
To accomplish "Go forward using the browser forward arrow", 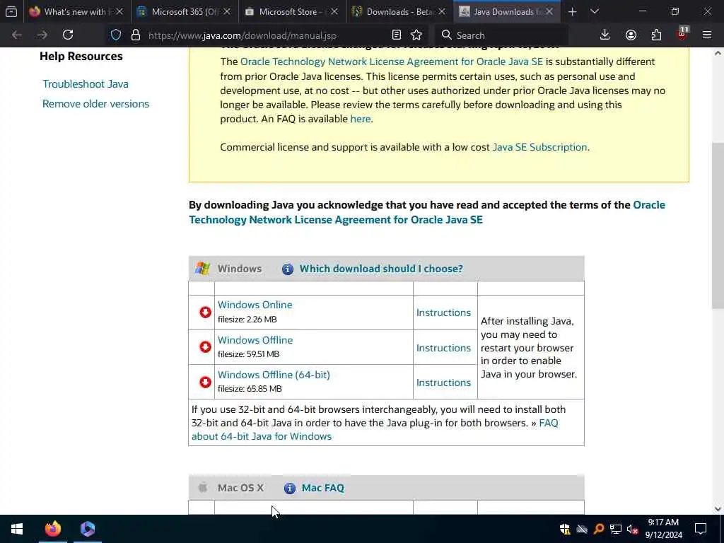I will pyautogui.click(x=42, y=35).
